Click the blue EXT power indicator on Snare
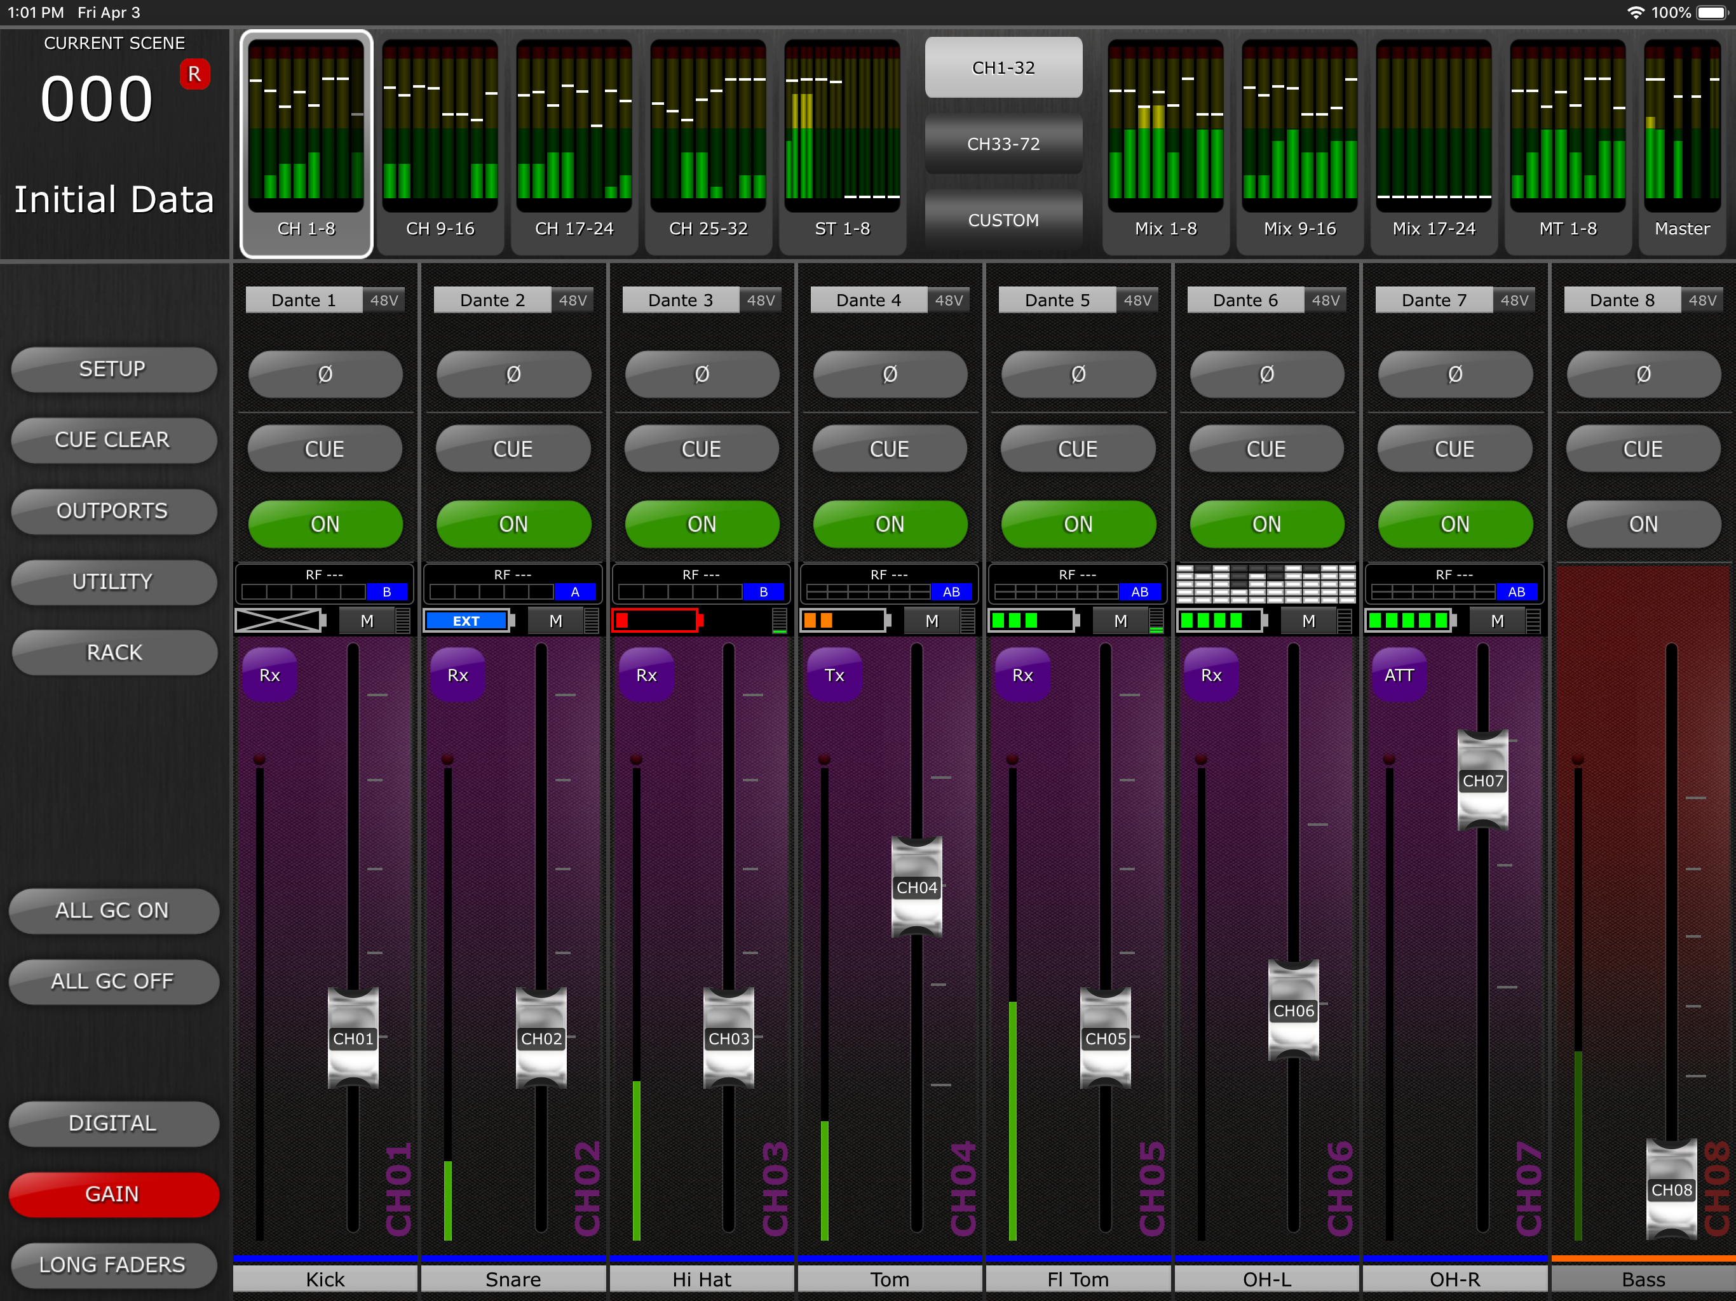The image size is (1736, 1301). point(468,621)
